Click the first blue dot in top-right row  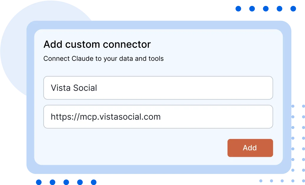pyautogui.click(x=238, y=9)
